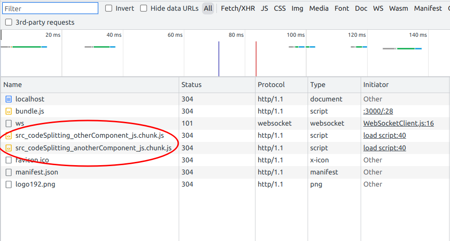Click the manifest.json file icon
This screenshot has height=241, width=450.
[x=8, y=172]
